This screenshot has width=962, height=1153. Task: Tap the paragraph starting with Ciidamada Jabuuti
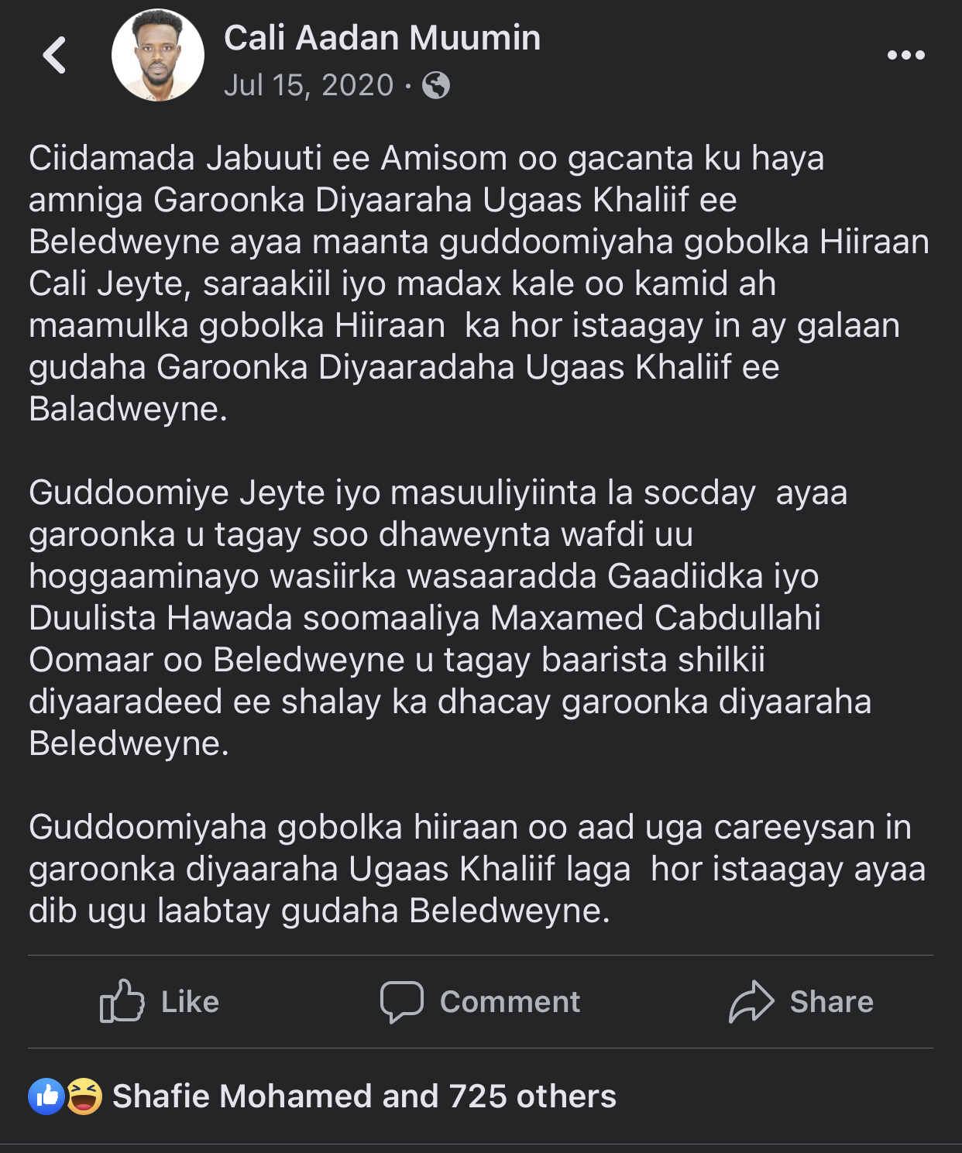tap(479, 283)
